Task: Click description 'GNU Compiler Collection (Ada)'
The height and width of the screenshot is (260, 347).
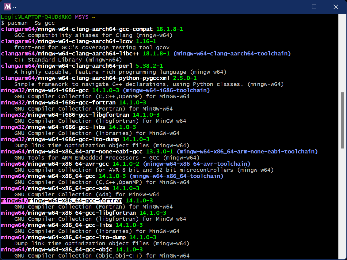Action: (63, 194)
